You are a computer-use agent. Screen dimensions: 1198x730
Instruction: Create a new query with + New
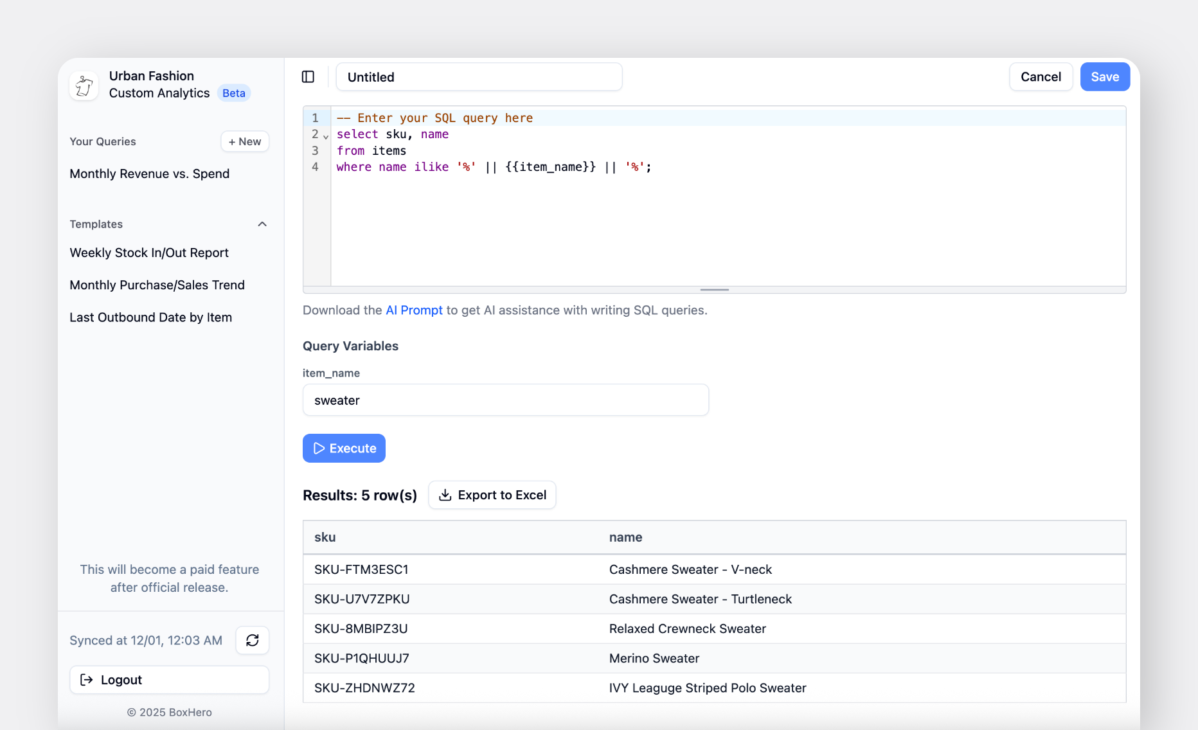tap(245, 141)
